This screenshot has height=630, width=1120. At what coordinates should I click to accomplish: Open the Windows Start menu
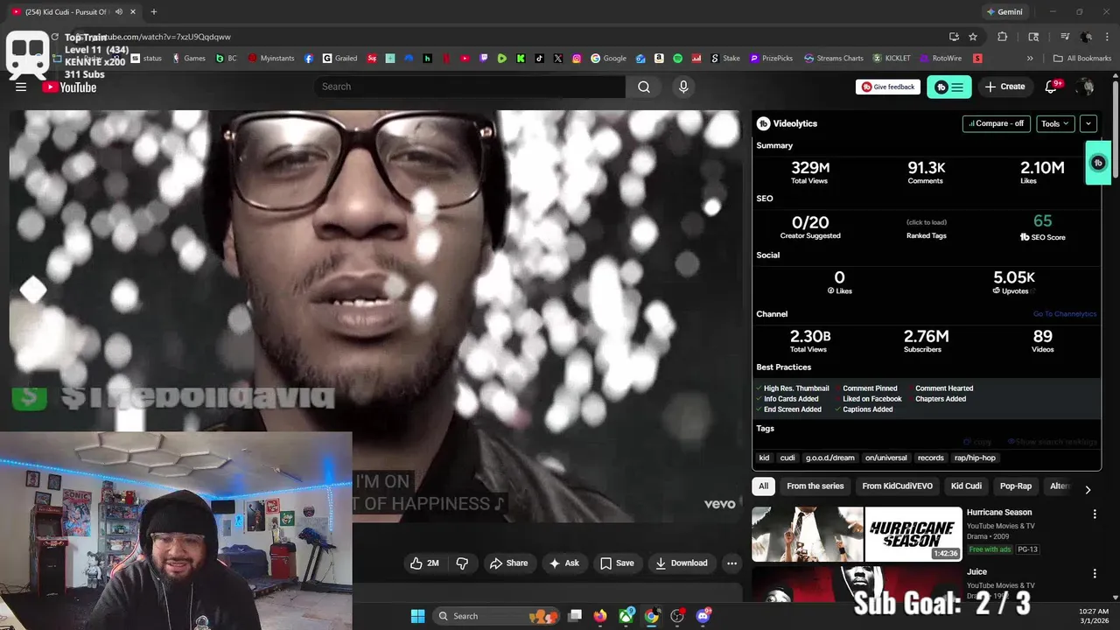tap(417, 616)
